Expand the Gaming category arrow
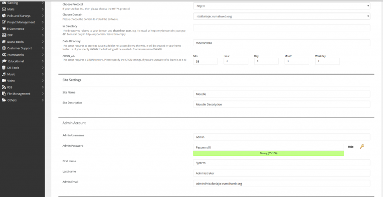Screen dimensions: 383x197 (43, 3)
